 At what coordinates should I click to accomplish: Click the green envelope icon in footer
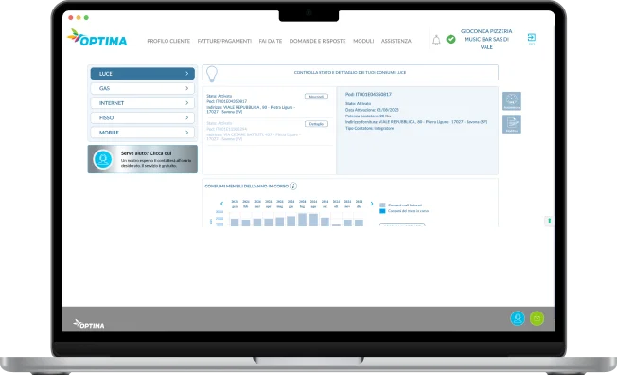click(537, 318)
